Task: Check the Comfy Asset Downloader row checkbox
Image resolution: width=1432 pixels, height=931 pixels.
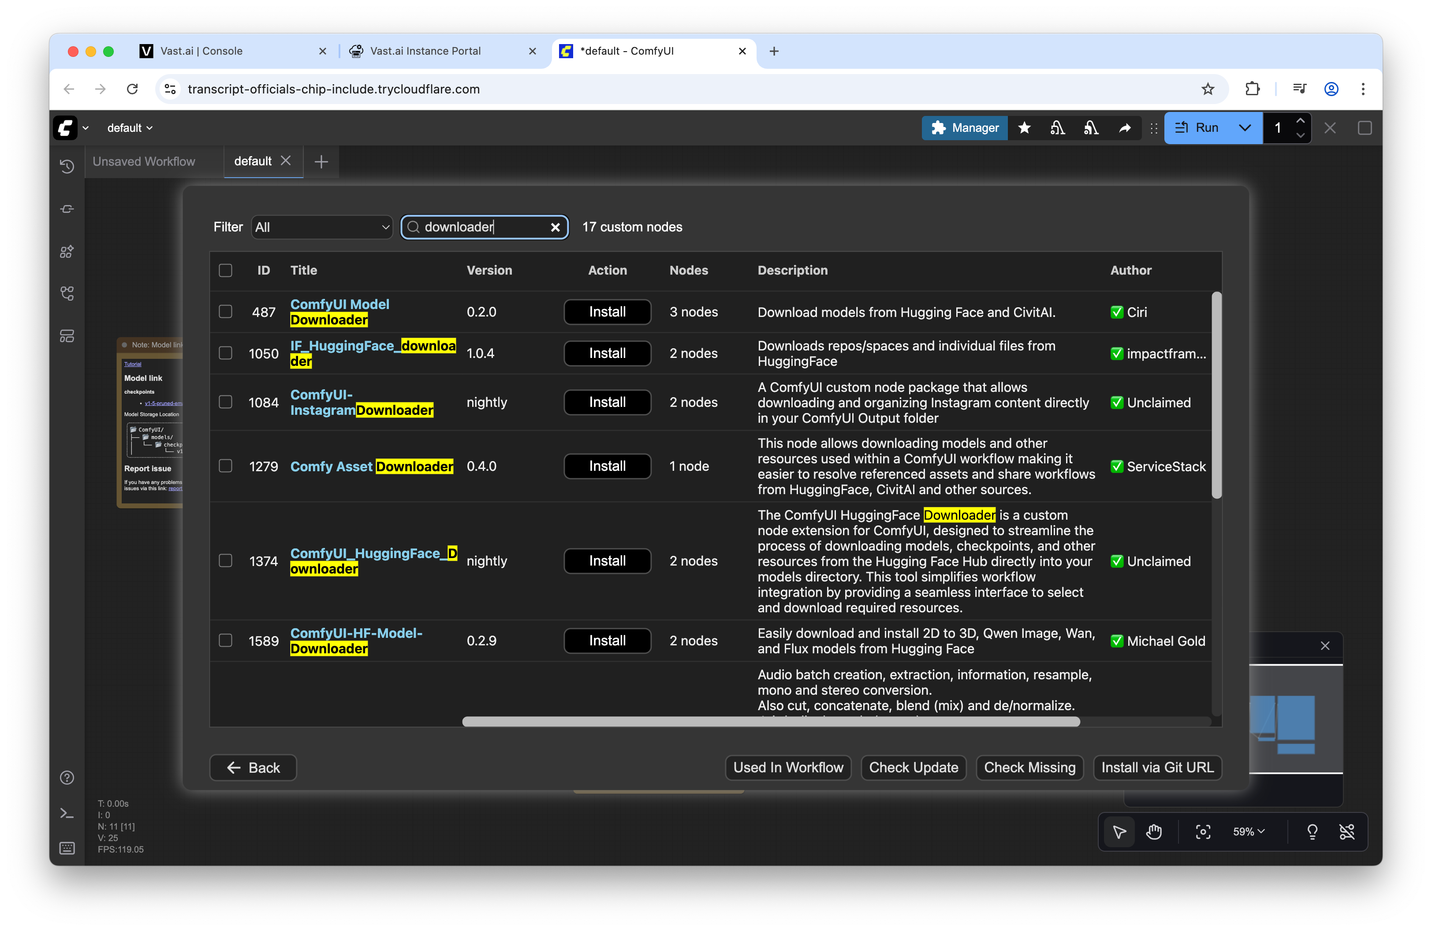Action: [226, 466]
